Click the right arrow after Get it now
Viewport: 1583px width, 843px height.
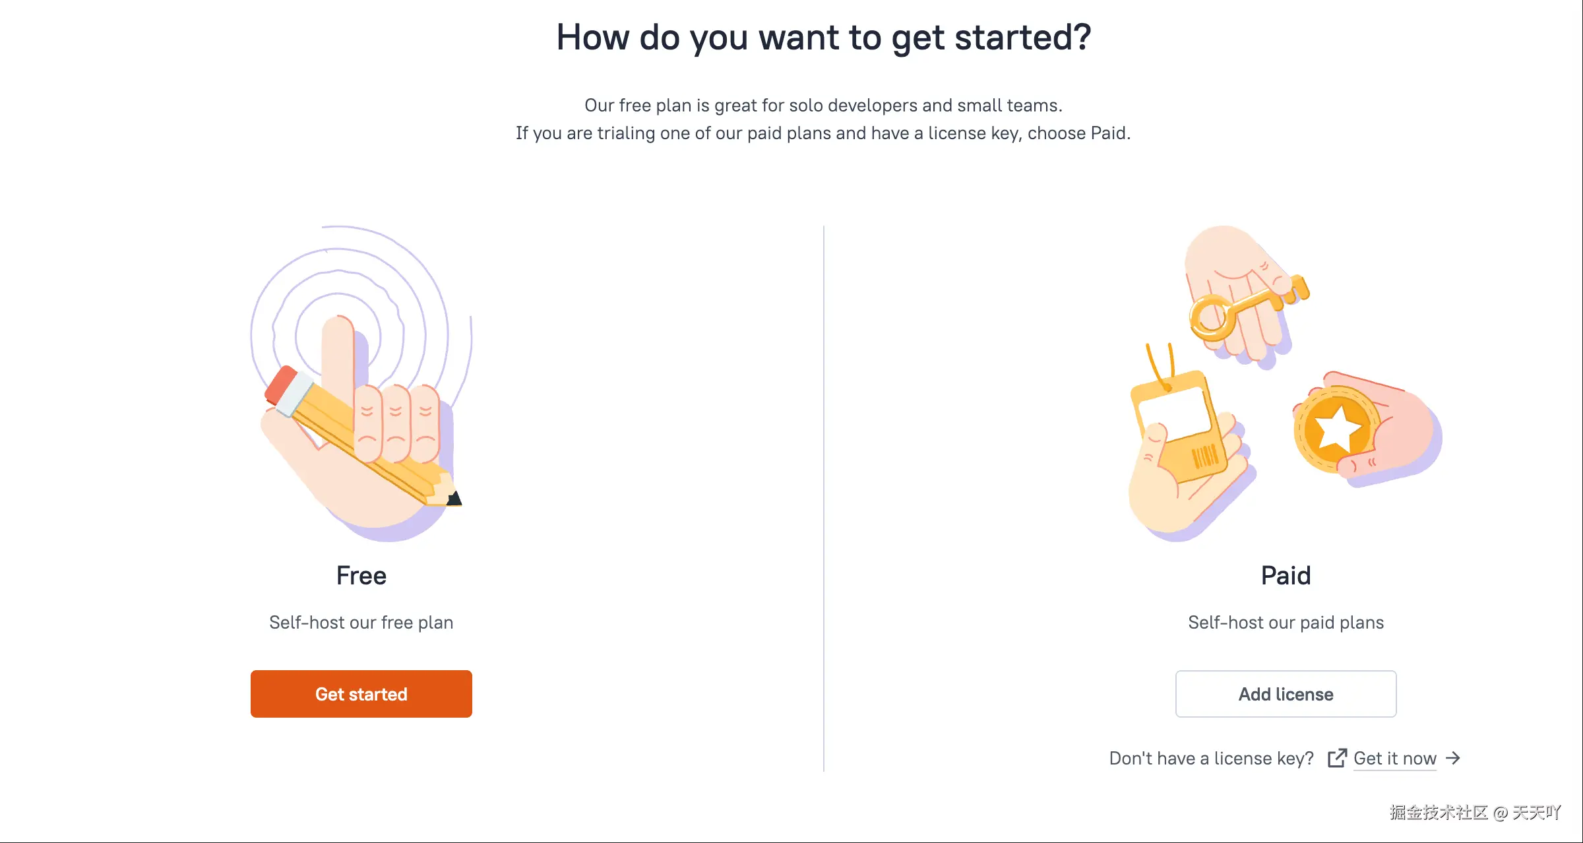(1453, 759)
